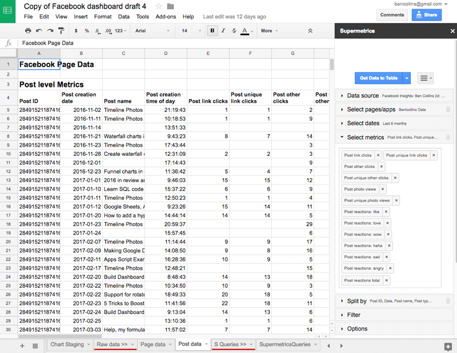
Task: Remove the Post other clicks metric
Action: [381, 166]
